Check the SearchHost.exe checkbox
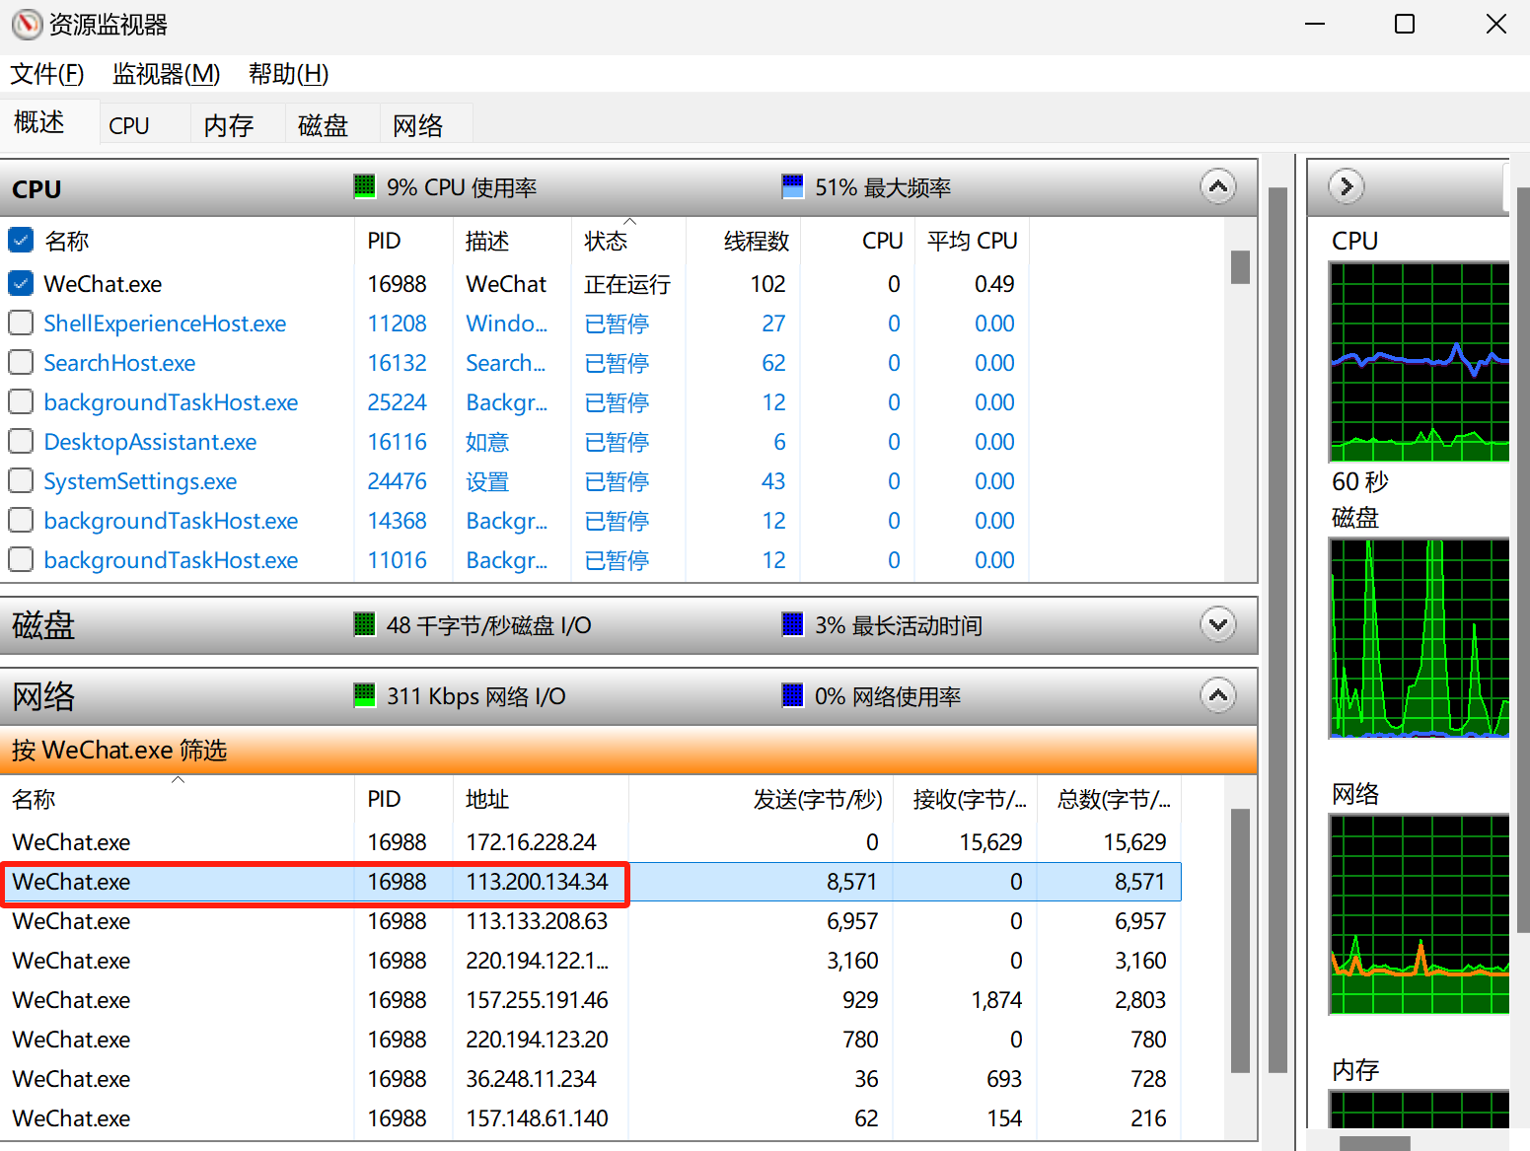This screenshot has width=1530, height=1151. (21, 362)
